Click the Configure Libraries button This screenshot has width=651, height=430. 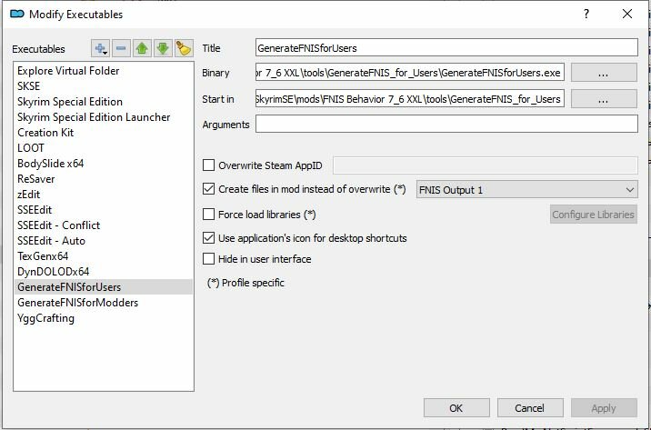[x=594, y=215]
